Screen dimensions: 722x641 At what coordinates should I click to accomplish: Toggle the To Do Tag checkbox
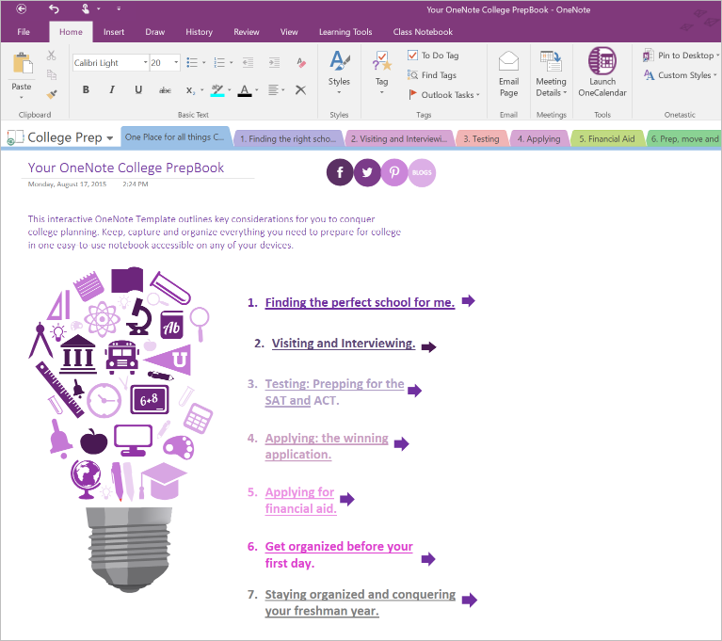[x=413, y=56]
